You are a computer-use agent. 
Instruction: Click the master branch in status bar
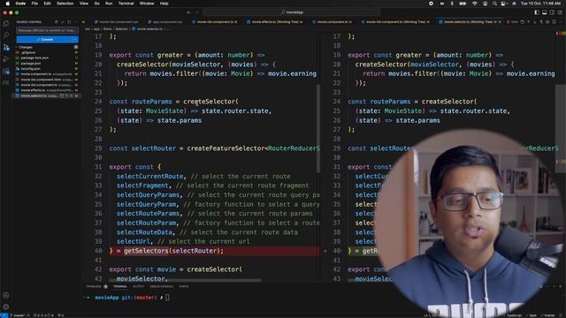tap(19, 315)
